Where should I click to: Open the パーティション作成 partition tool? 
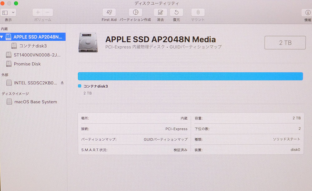[135, 12]
